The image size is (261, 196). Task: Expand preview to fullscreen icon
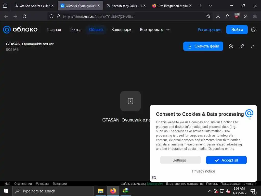tap(252, 46)
